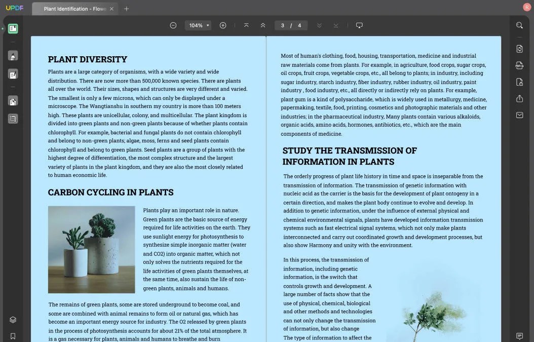The width and height of the screenshot is (534, 342).
Task: Open the Comment tool in the sidebar
Action: pos(13,55)
